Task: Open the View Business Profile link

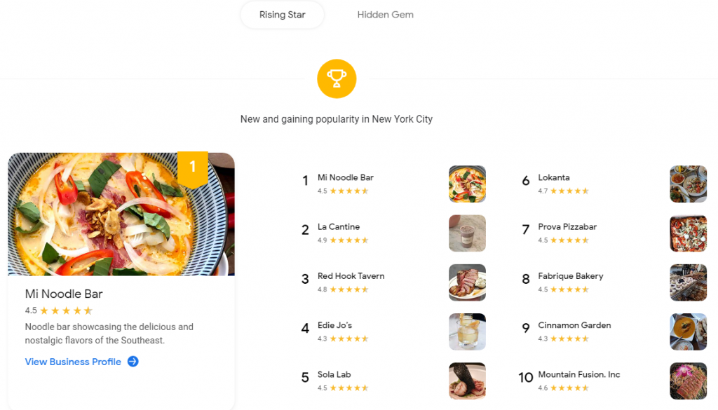Action: point(73,362)
